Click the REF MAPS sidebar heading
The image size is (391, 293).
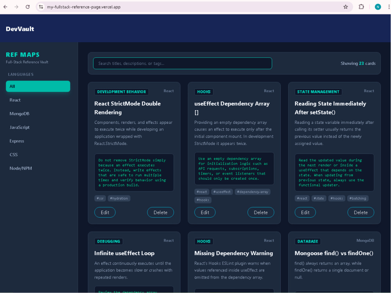pyautogui.click(x=23, y=55)
